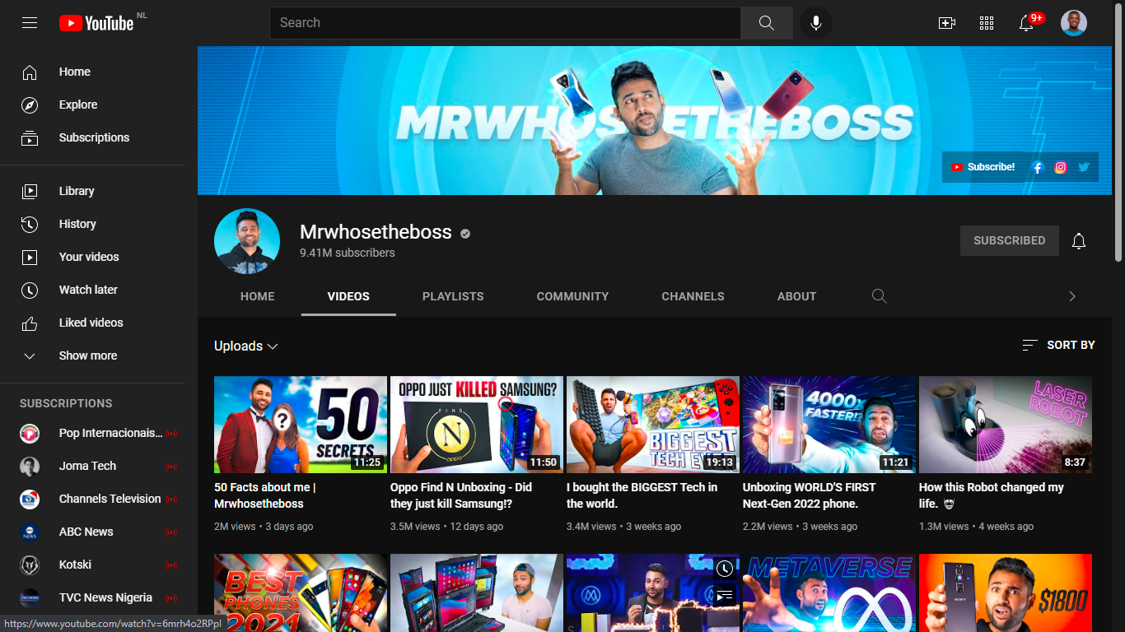Click into the Search input field

(x=505, y=23)
